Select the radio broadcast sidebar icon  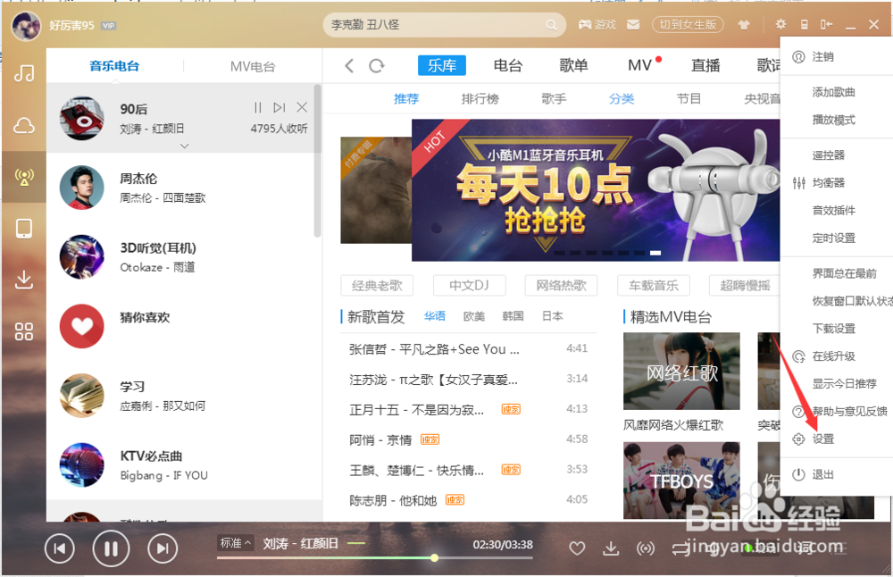(x=24, y=177)
